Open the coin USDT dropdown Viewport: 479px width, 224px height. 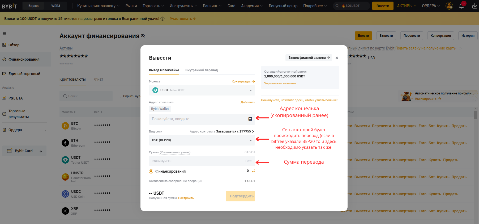[202, 90]
